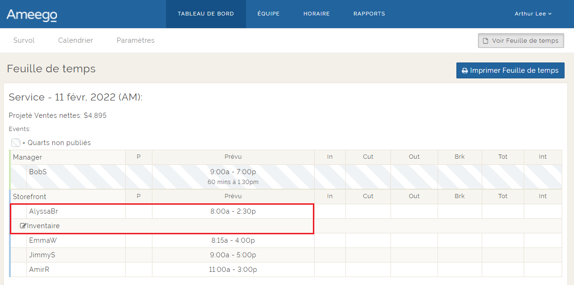Open the Horaire menu
574x285 pixels.
pos(317,14)
